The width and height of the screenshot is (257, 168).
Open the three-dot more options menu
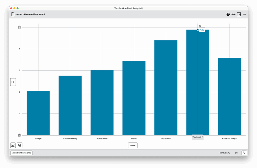[244, 14]
